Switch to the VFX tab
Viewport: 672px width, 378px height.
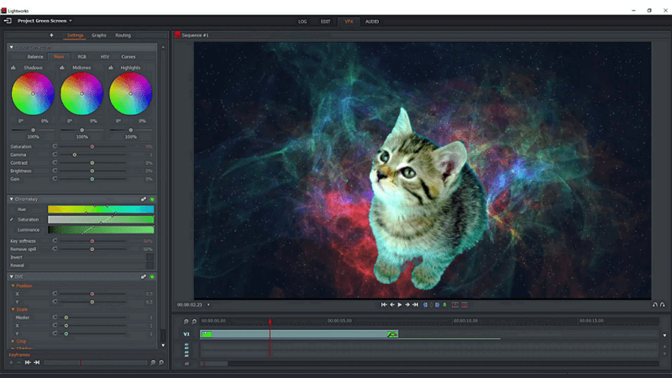[x=349, y=22]
